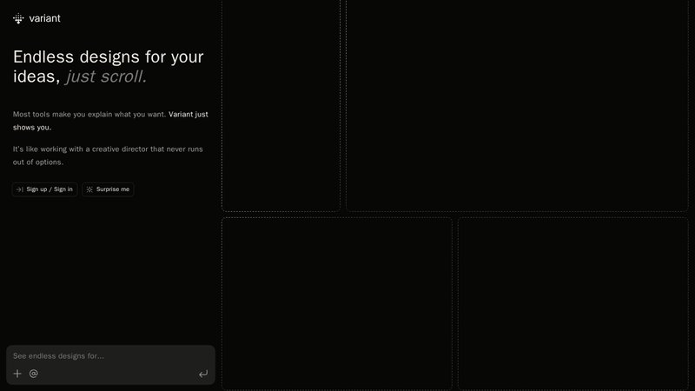This screenshot has width=695, height=391.
Task: Click the @ mention icon
Action: 34,374
